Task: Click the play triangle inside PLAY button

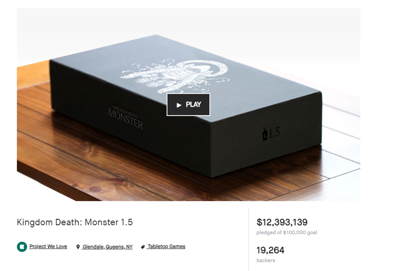Action: tap(179, 105)
